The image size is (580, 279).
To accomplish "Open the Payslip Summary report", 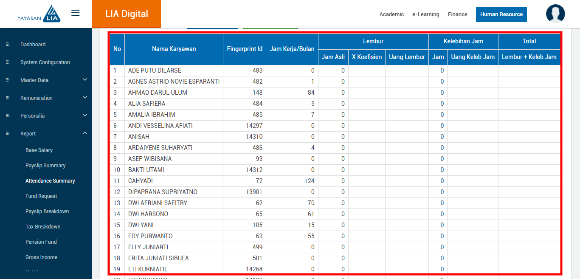I will pos(45,166).
